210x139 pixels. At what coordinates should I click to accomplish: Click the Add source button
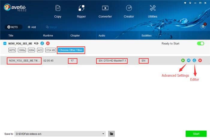pos(32,27)
